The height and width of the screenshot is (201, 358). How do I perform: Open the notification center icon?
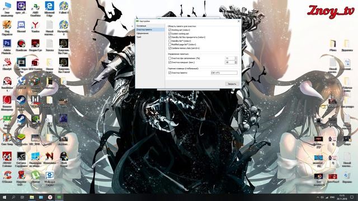(352, 197)
